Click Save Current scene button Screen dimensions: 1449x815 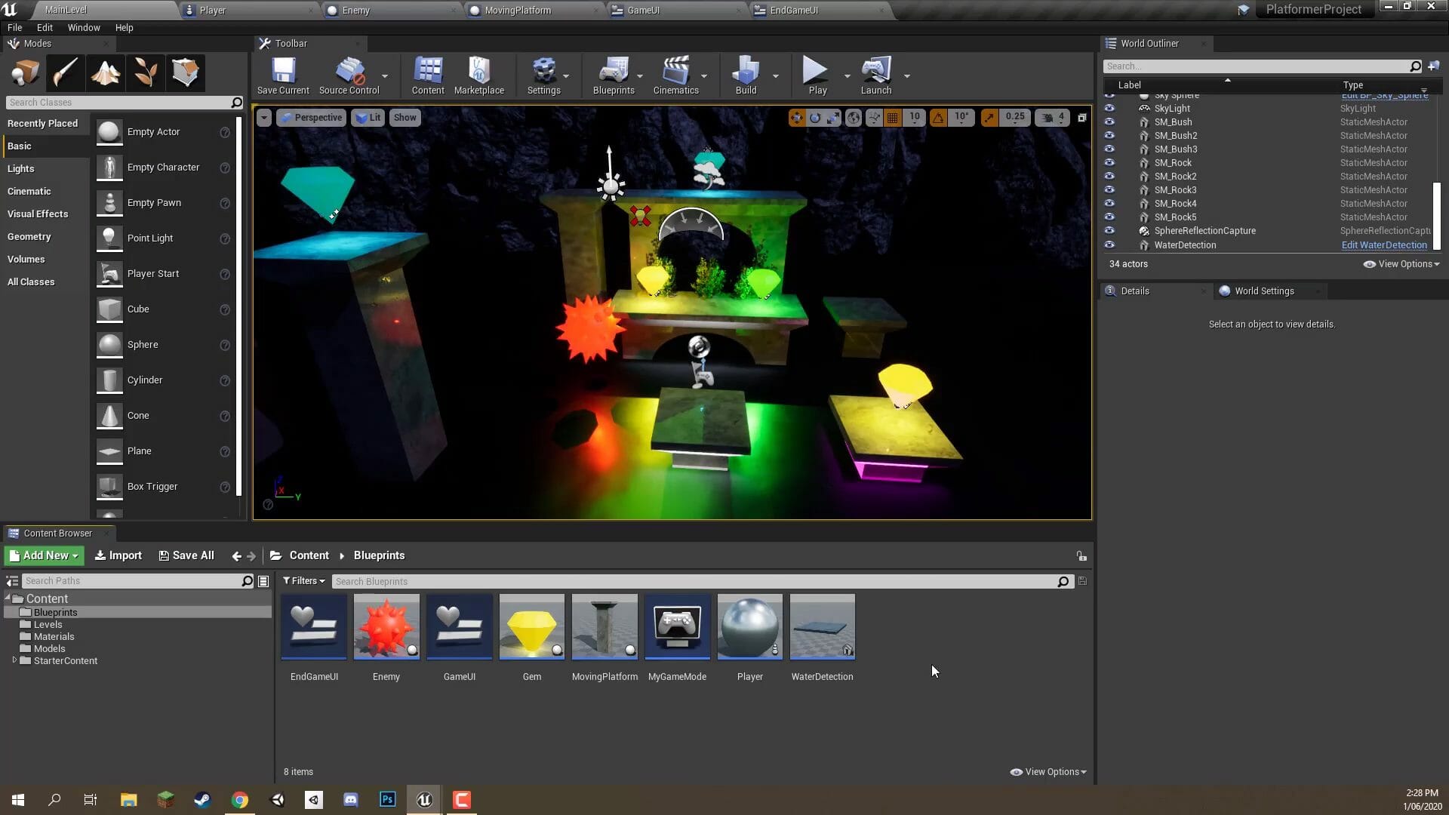(x=283, y=75)
